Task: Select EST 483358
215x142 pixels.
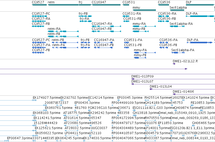Action: coord(123,113)
